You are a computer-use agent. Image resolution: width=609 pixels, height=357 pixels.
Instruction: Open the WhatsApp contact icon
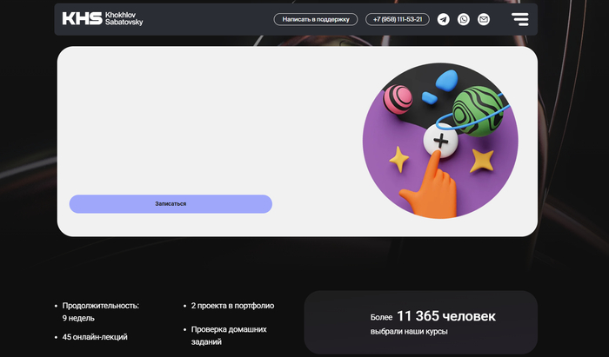click(464, 19)
